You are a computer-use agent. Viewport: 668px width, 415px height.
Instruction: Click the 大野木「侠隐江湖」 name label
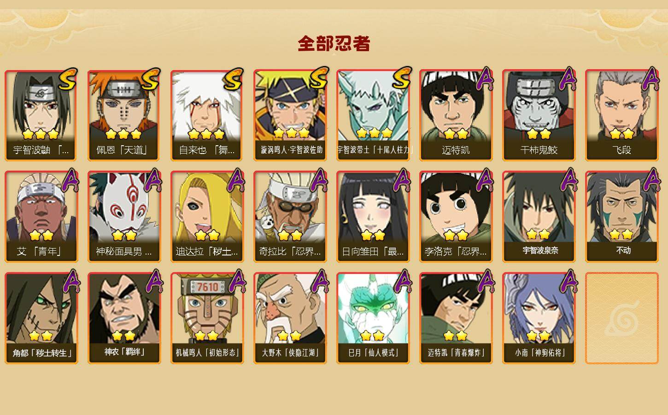pos(290,353)
